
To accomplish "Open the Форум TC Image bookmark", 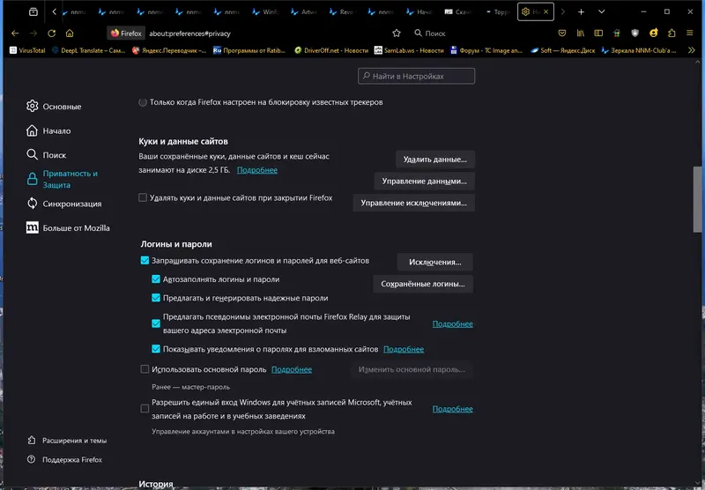I will coord(486,50).
